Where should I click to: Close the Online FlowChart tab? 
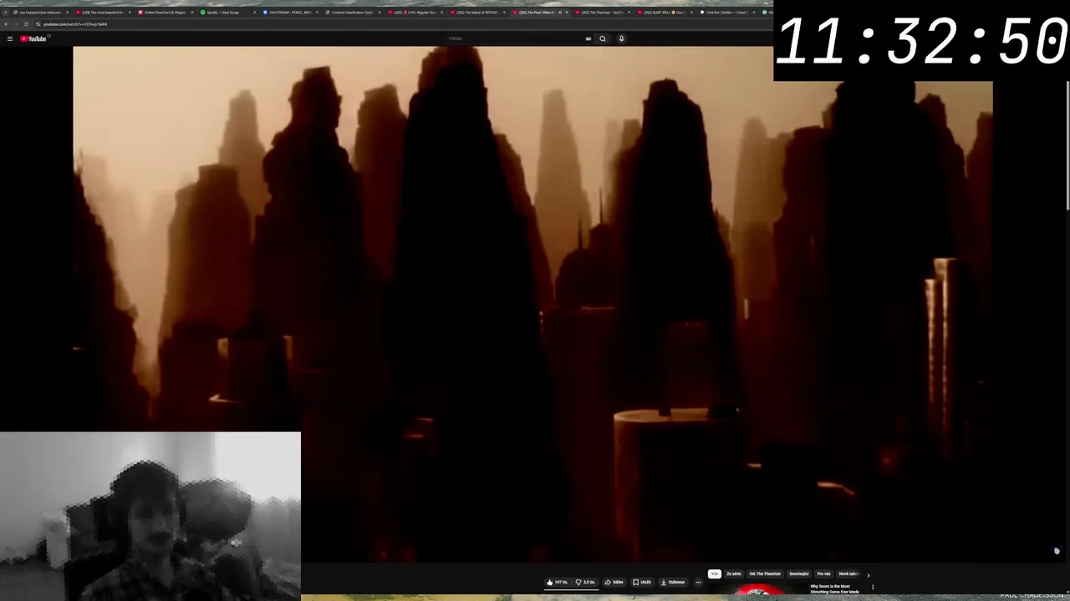coord(192,13)
